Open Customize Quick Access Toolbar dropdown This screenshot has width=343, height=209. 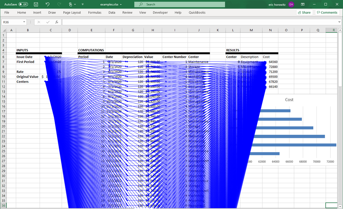[83, 4]
